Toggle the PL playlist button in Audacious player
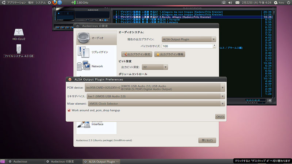The height and width of the screenshot is (164, 292). click(x=106, y=20)
